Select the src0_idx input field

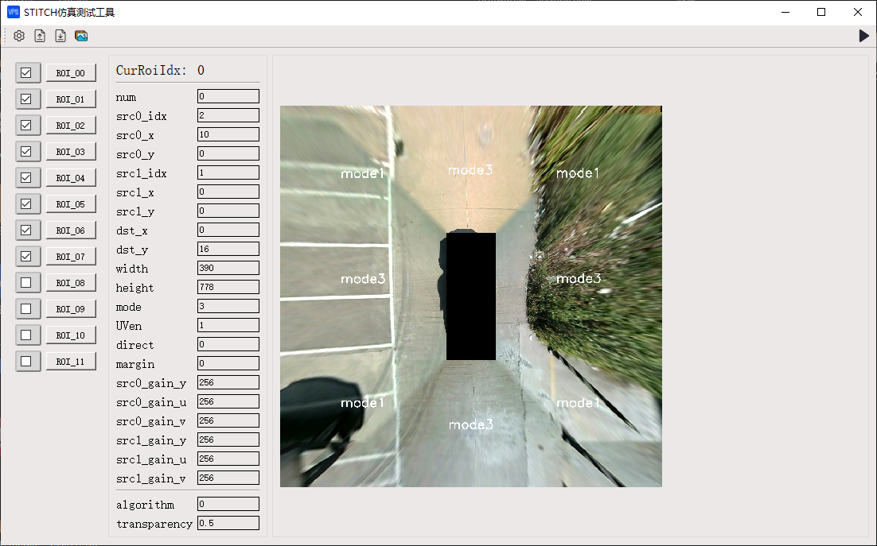point(228,115)
